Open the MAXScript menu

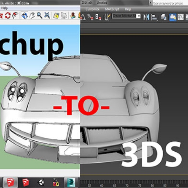point(112,9)
